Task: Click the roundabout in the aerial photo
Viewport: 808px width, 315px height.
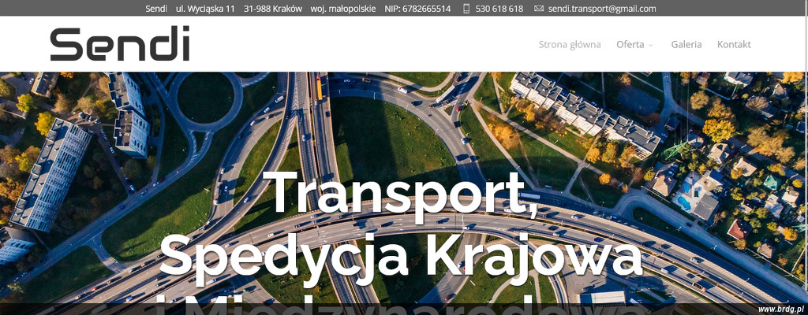Action: [x=205, y=98]
